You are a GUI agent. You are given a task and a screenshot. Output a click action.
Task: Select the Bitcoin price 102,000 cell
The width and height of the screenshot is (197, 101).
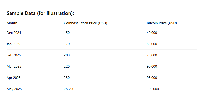153,89
